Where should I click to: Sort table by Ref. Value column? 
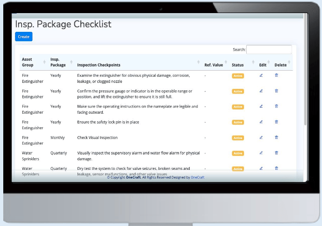pos(214,65)
